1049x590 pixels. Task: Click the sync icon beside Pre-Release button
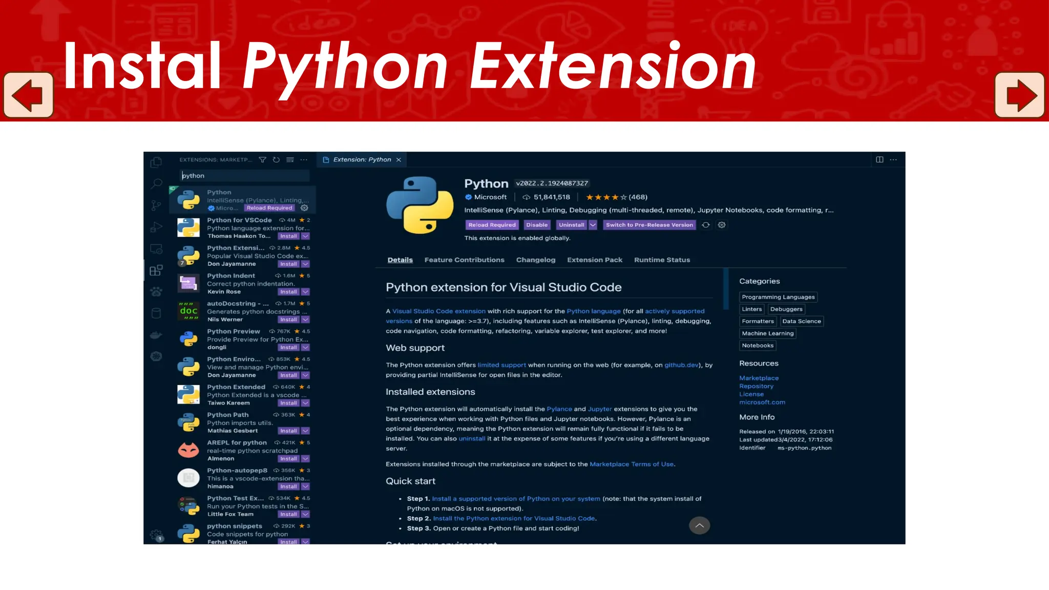(x=706, y=225)
